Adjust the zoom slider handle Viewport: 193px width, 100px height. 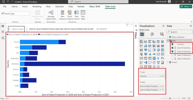pyautogui.click(x=170, y=98)
